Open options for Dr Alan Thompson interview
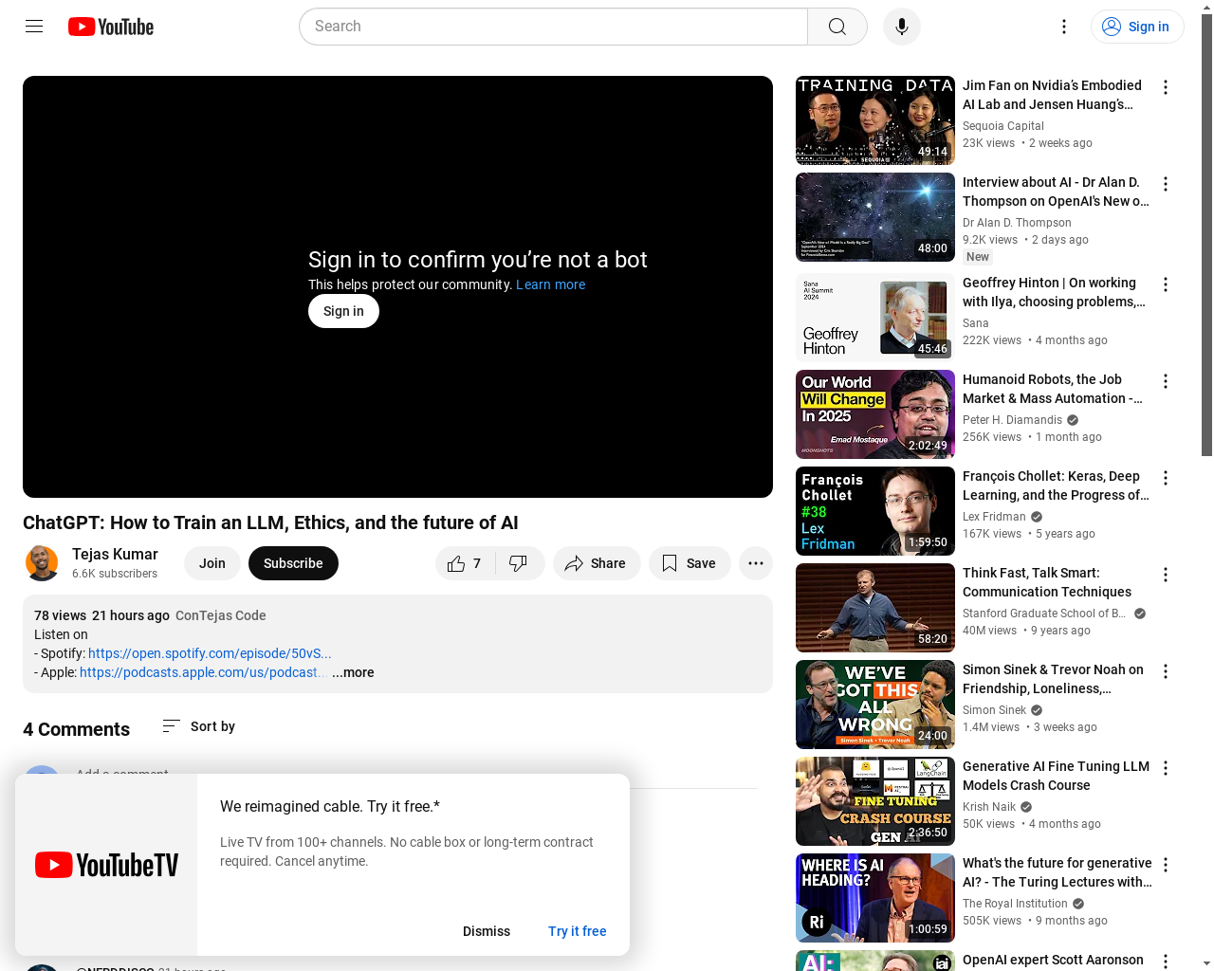The height and width of the screenshot is (971, 1214). [x=1166, y=184]
